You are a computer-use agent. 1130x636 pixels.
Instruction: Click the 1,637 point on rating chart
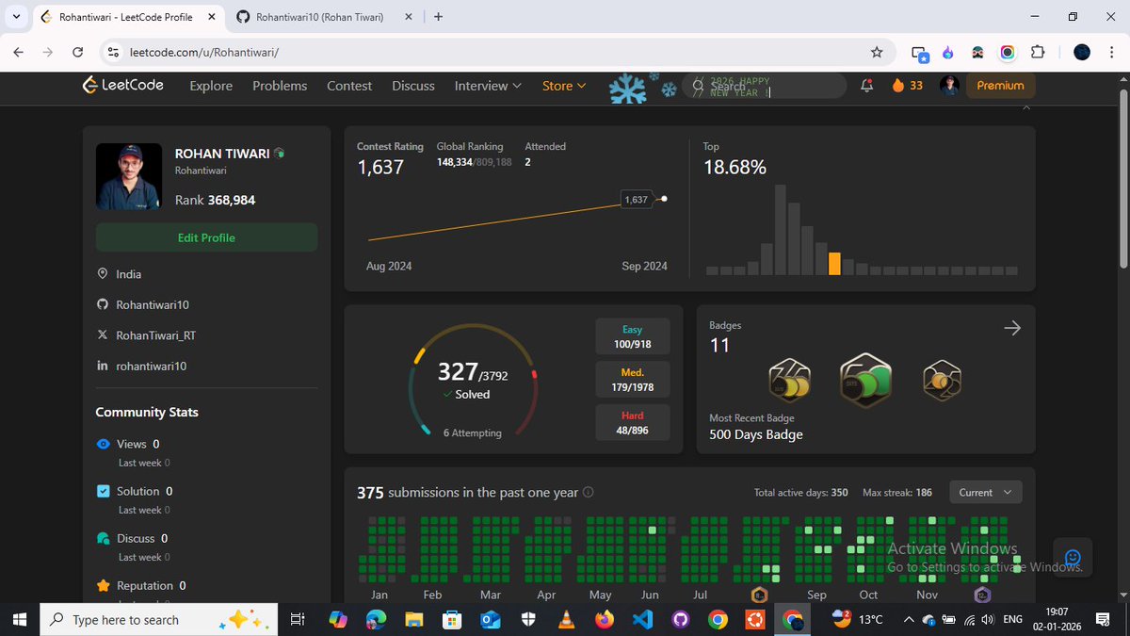point(665,199)
